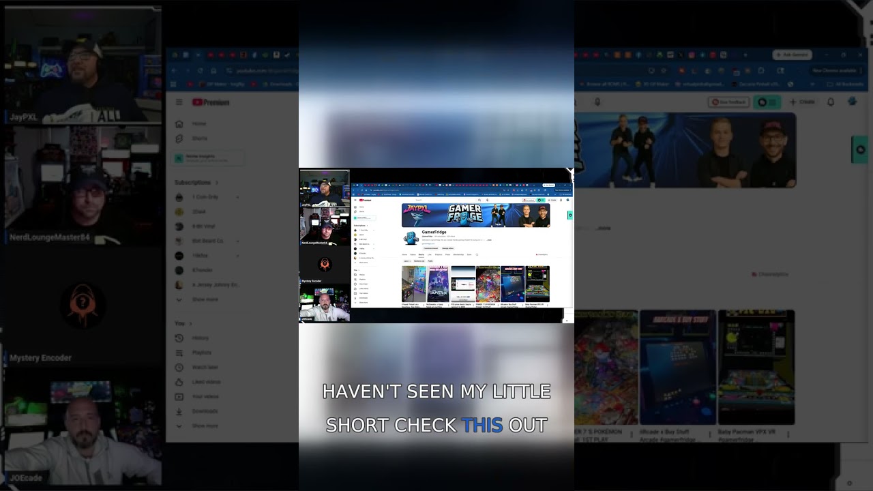Expand the You section chevron in background sidebar
This screenshot has height=491, width=873.
pyautogui.click(x=190, y=323)
